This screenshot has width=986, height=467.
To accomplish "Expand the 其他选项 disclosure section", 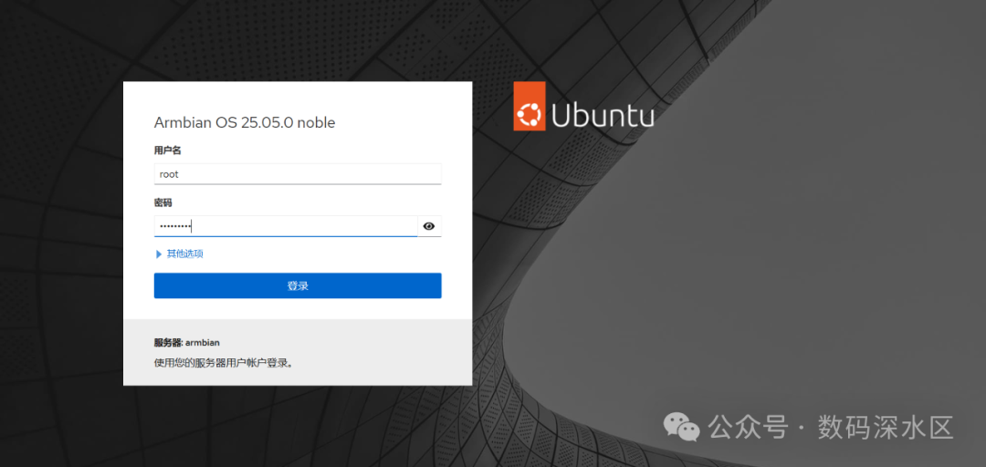I will coord(179,254).
